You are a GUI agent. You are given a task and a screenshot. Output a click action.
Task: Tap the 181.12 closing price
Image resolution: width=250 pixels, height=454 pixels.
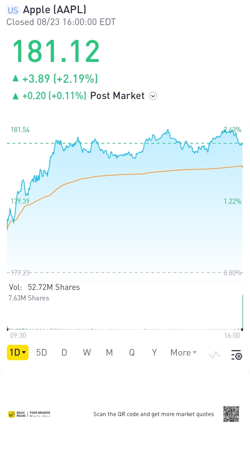pyautogui.click(x=56, y=51)
